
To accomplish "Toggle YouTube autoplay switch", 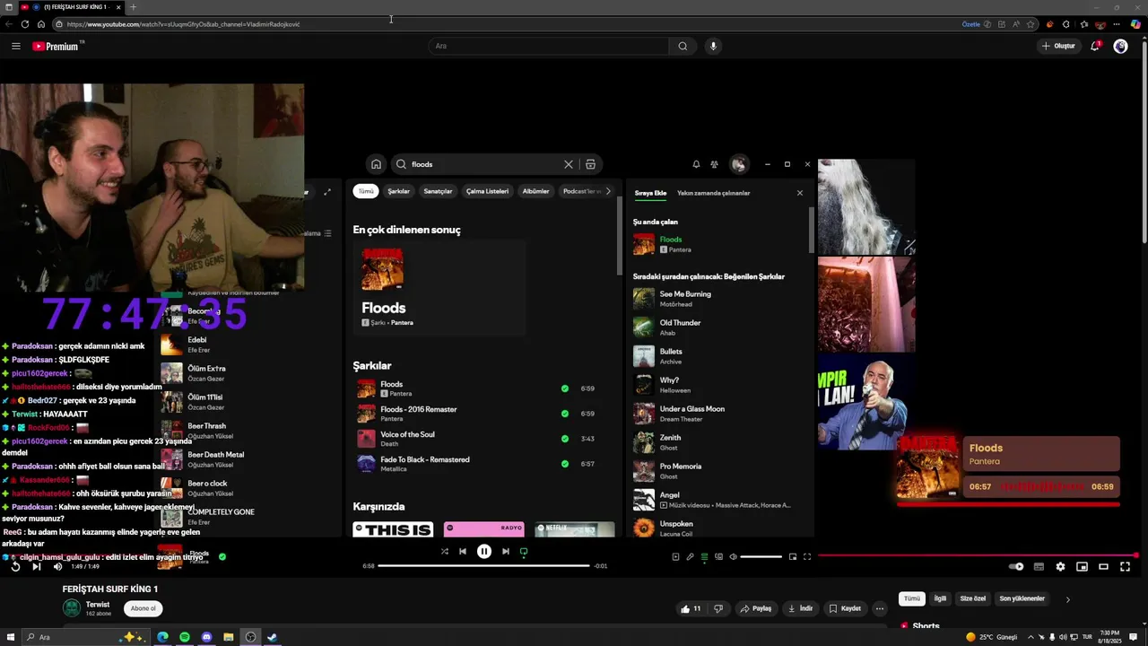I will [1016, 566].
